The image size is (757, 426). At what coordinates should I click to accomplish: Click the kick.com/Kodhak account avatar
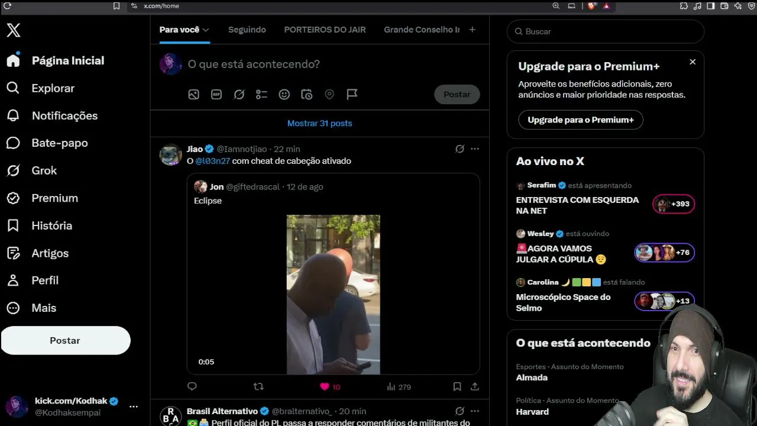click(x=17, y=407)
